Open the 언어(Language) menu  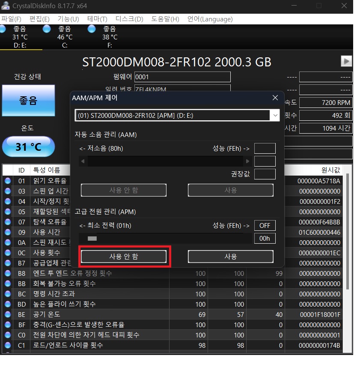[210, 19]
